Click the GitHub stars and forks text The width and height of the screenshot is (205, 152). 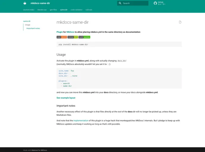point(161,4)
